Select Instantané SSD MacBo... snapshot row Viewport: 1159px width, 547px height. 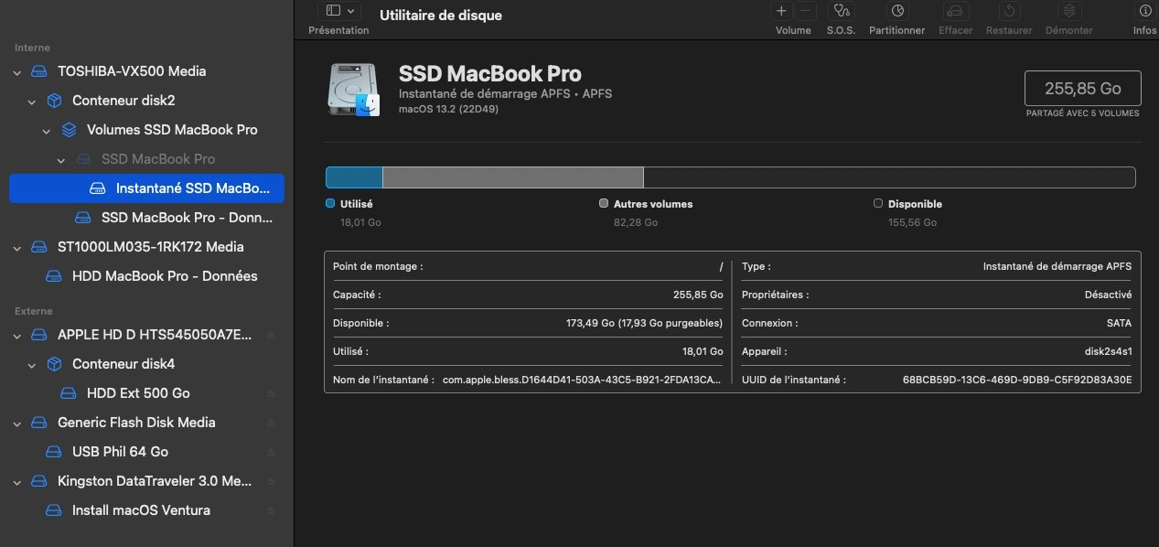tap(146, 188)
